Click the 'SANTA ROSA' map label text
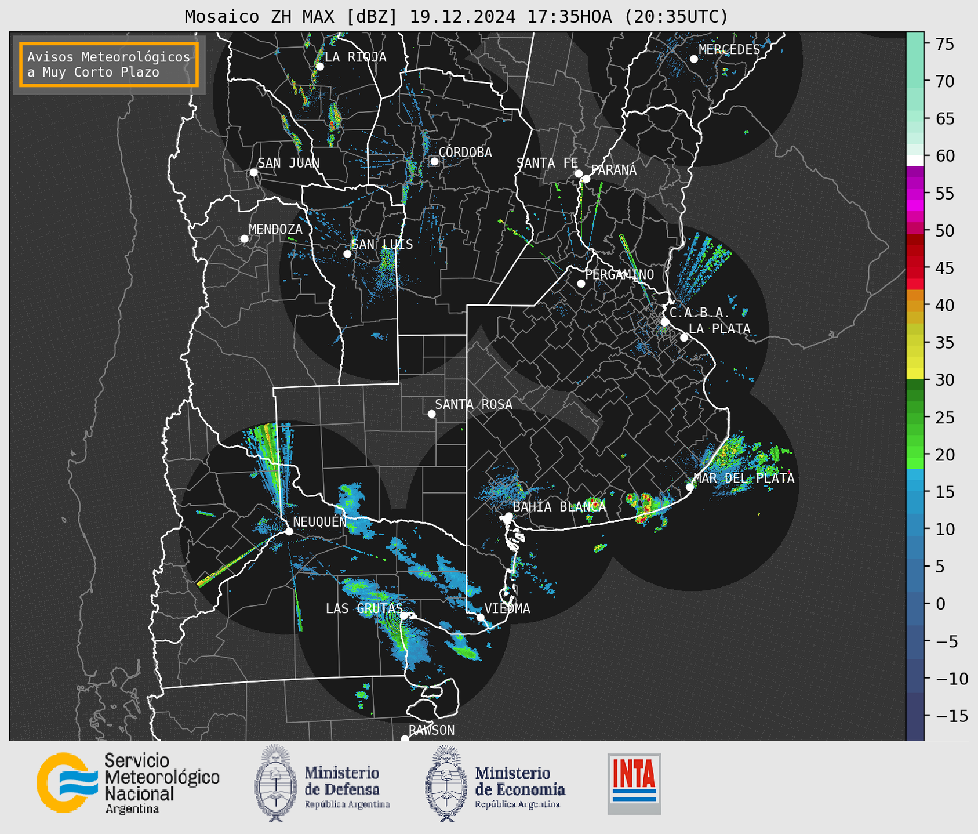 click(x=474, y=404)
